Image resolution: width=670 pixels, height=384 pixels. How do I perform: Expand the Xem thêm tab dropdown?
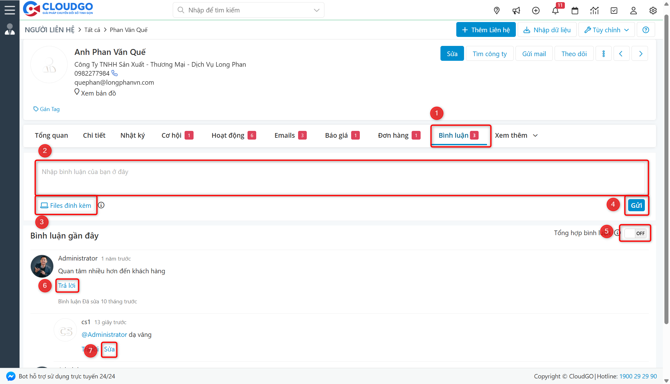[516, 135]
